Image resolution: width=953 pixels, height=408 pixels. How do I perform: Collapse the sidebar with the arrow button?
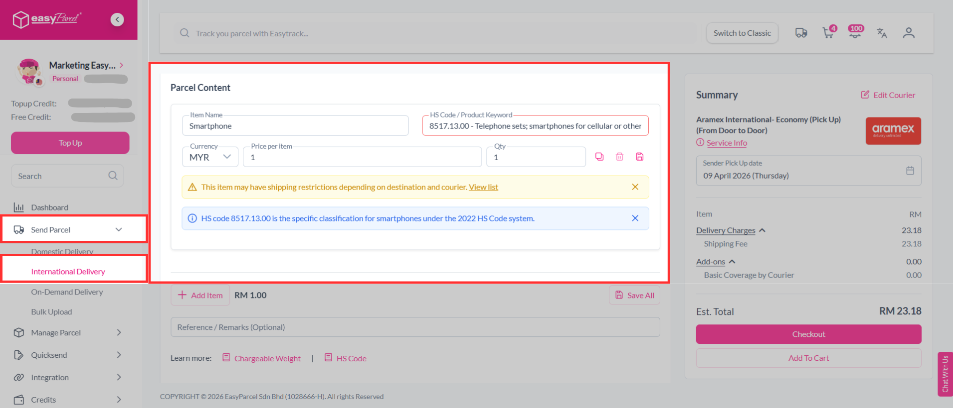pyautogui.click(x=117, y=19)
